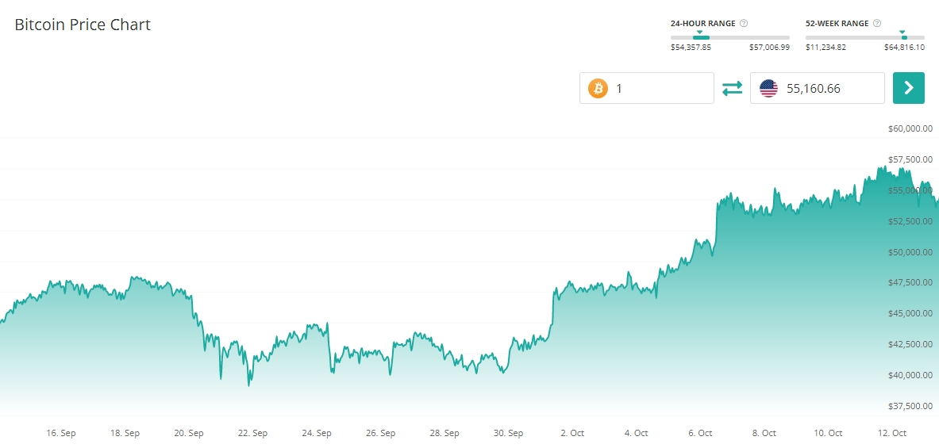The width and height of the screenshot is (939, 448).
Task: Click the 22. Sep date label
Action: [x=253, y=433]
